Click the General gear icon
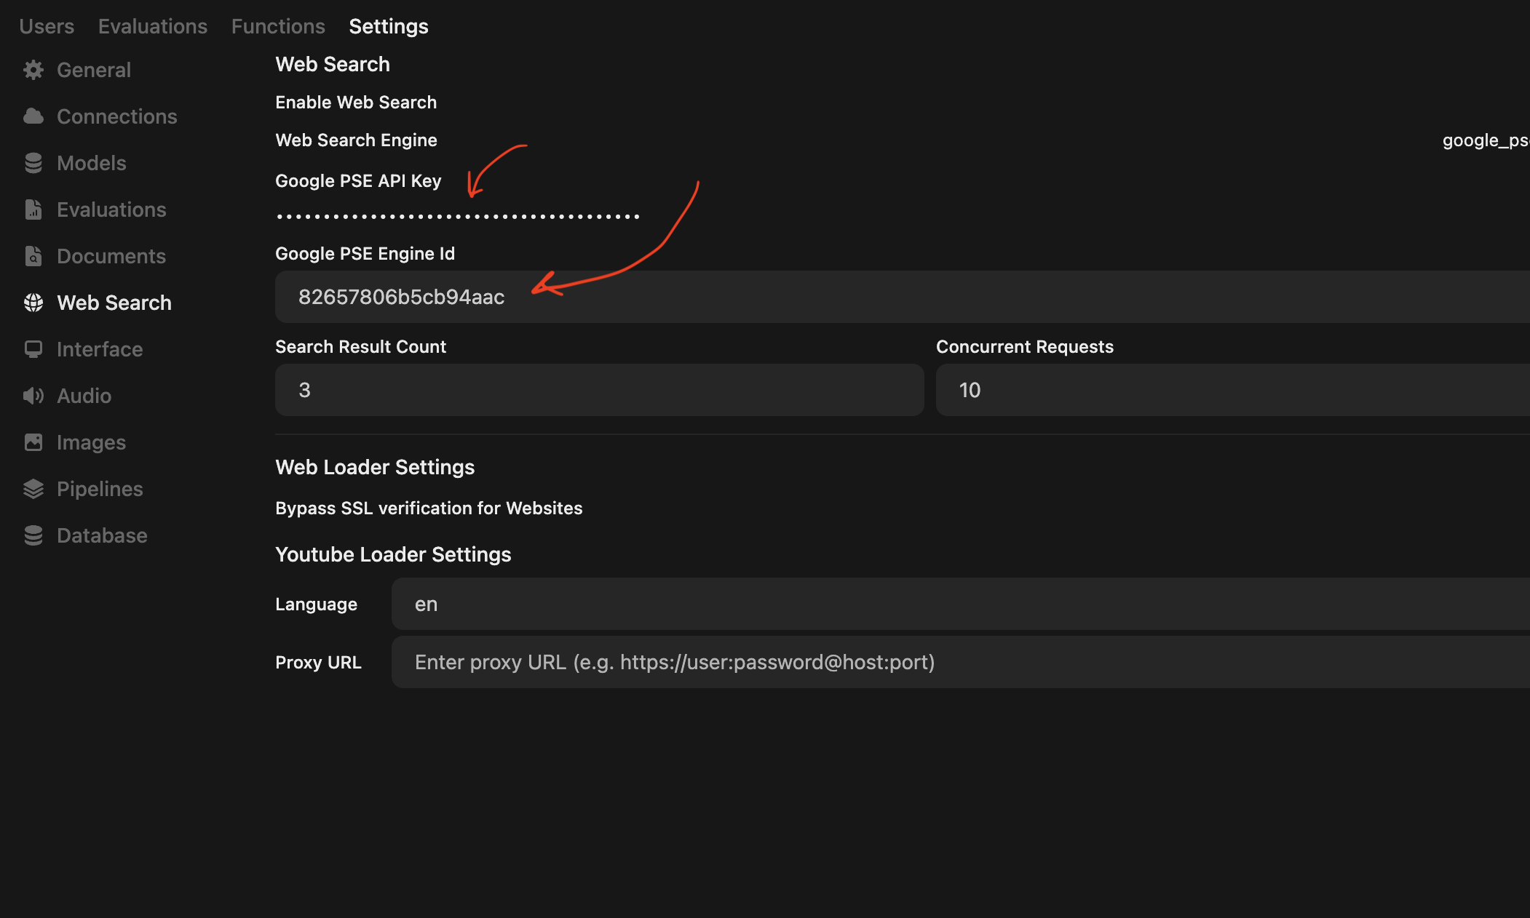Screen dimensions: 1530x918 tap(33, 70)
